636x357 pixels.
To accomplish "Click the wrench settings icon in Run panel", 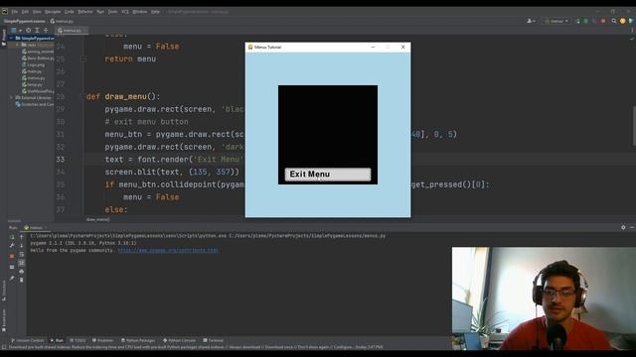I will (12, 245).
